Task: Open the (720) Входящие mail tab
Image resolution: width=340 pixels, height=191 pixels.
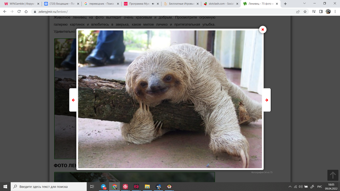Action: (x=59, y=4)
